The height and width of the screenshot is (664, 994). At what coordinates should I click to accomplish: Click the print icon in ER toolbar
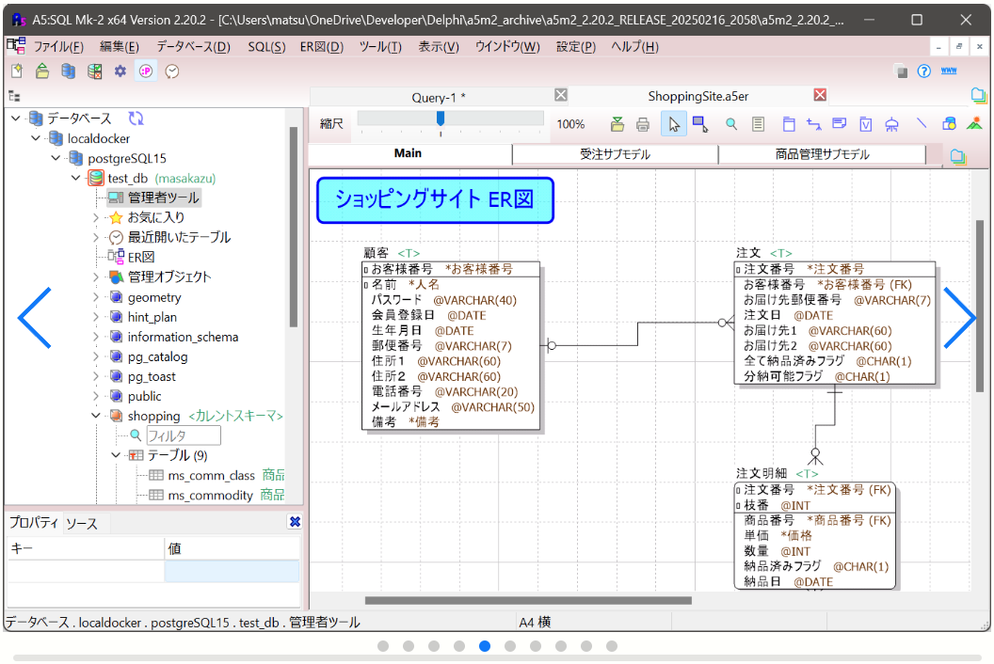coord(643,124)
